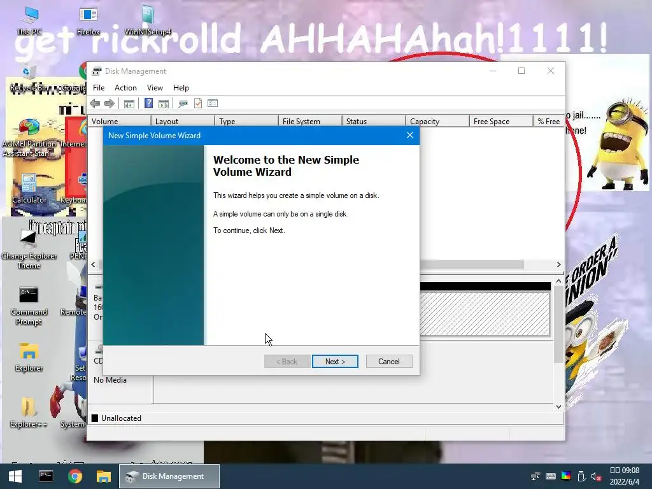This screenshot has height=489, width=652.
Task: Click down arrow of disk pane scrollbar
Action: [558, 407]
